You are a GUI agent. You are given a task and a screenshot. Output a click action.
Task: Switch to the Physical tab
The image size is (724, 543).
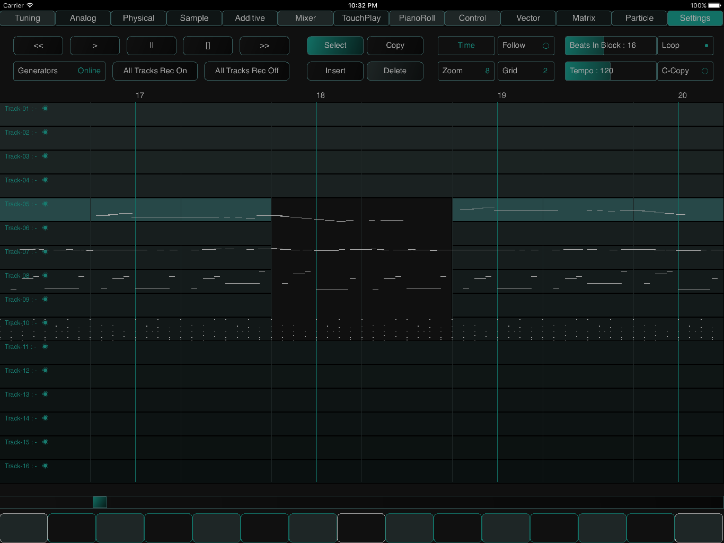pos(139,18)
